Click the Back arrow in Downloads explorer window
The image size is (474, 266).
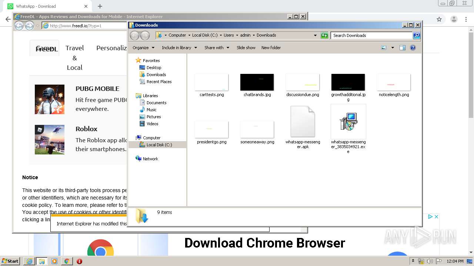pos(134,35)
